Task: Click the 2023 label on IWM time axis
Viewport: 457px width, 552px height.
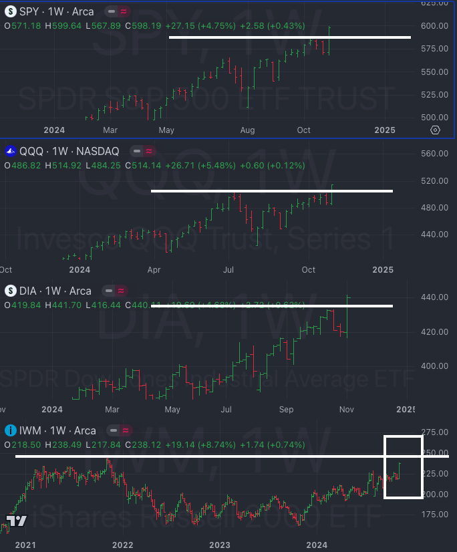Action: click(x=220, y=545)
